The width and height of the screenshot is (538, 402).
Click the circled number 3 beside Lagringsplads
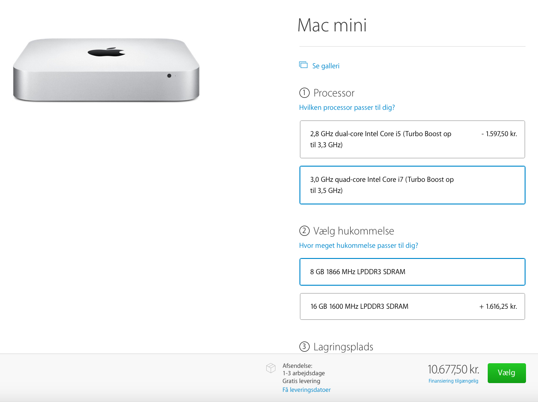[305, 347]
